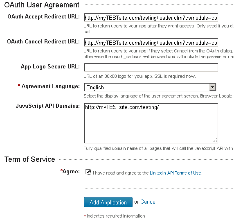Click the JavaScript API Domains label

(48, 106)
